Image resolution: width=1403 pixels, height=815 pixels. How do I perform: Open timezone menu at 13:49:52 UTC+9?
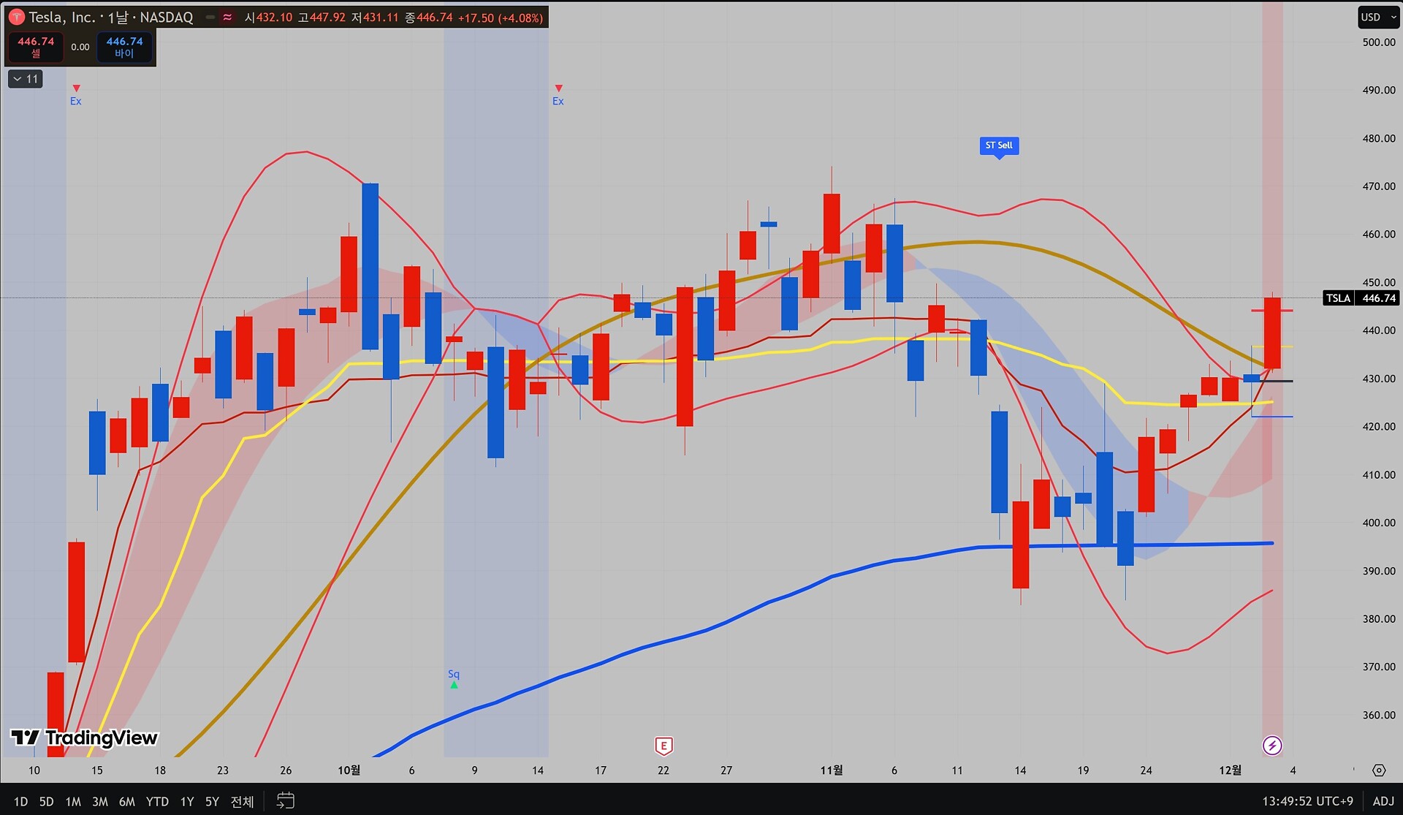pyautogui.click(x=1307, y=801)
